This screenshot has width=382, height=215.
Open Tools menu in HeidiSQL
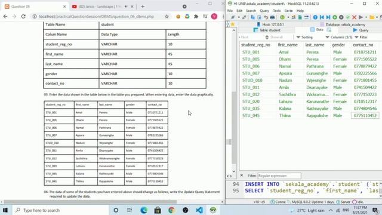[276, 11]
